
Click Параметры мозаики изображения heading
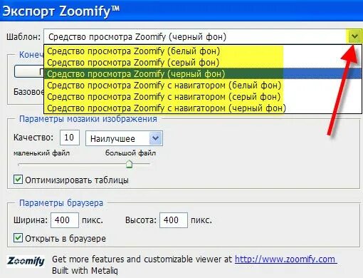[88, 119]
